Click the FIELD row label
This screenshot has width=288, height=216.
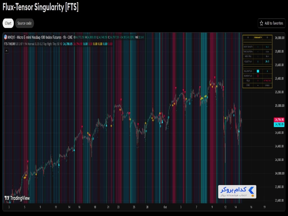point(248,81)
